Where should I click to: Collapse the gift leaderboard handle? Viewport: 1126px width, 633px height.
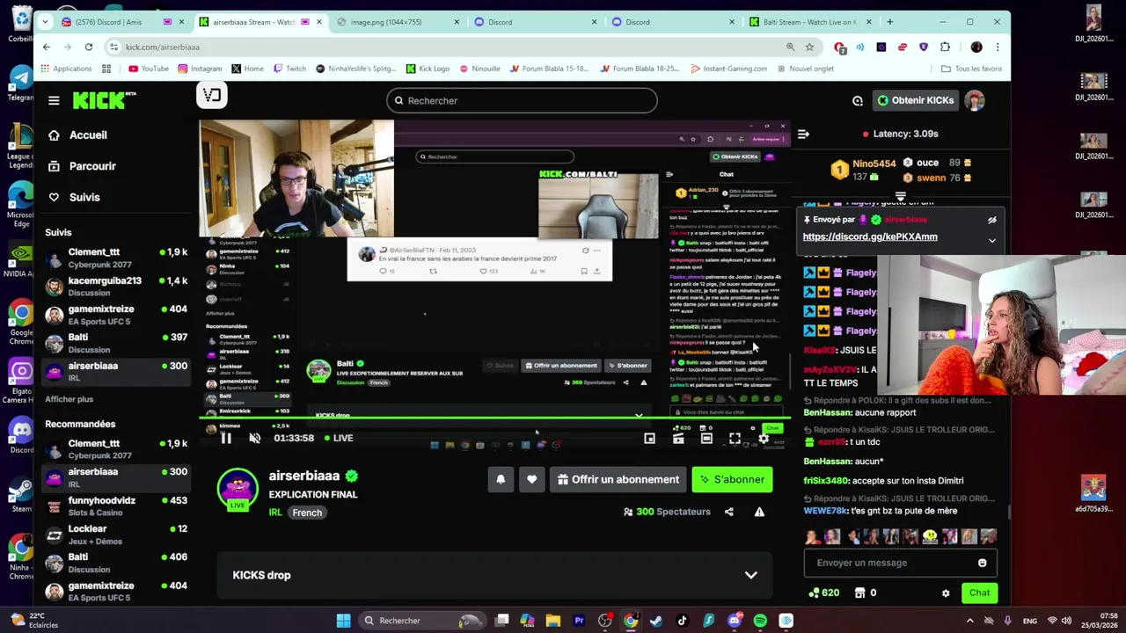(900, 197)
